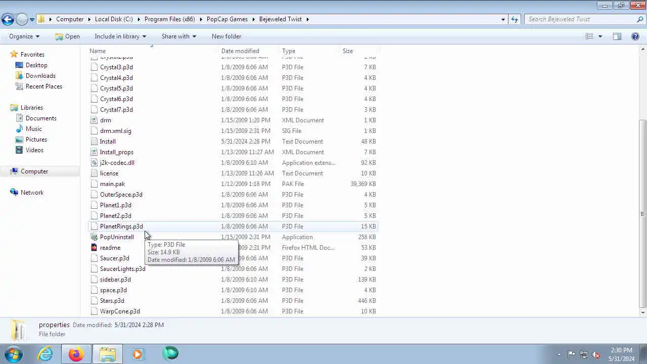Open the recent pages dropdown arrow

click(x=32, y=20)
